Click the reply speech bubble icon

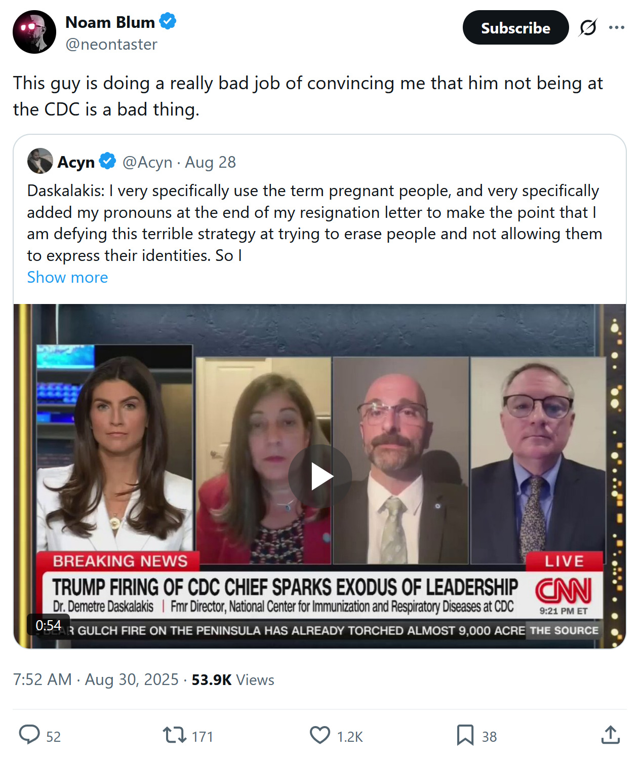[x=29, y=735]
